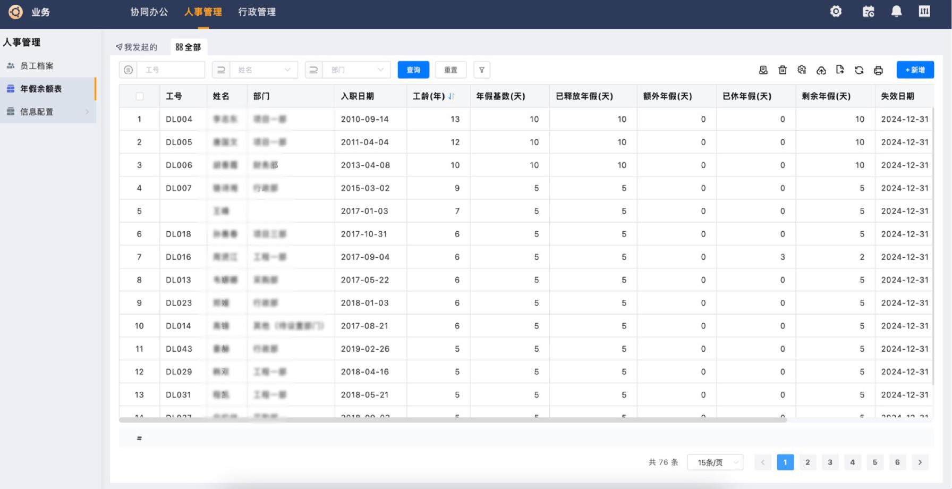Click the printer icon
This screenshot has height=489, width=952.
click(878, 70)
